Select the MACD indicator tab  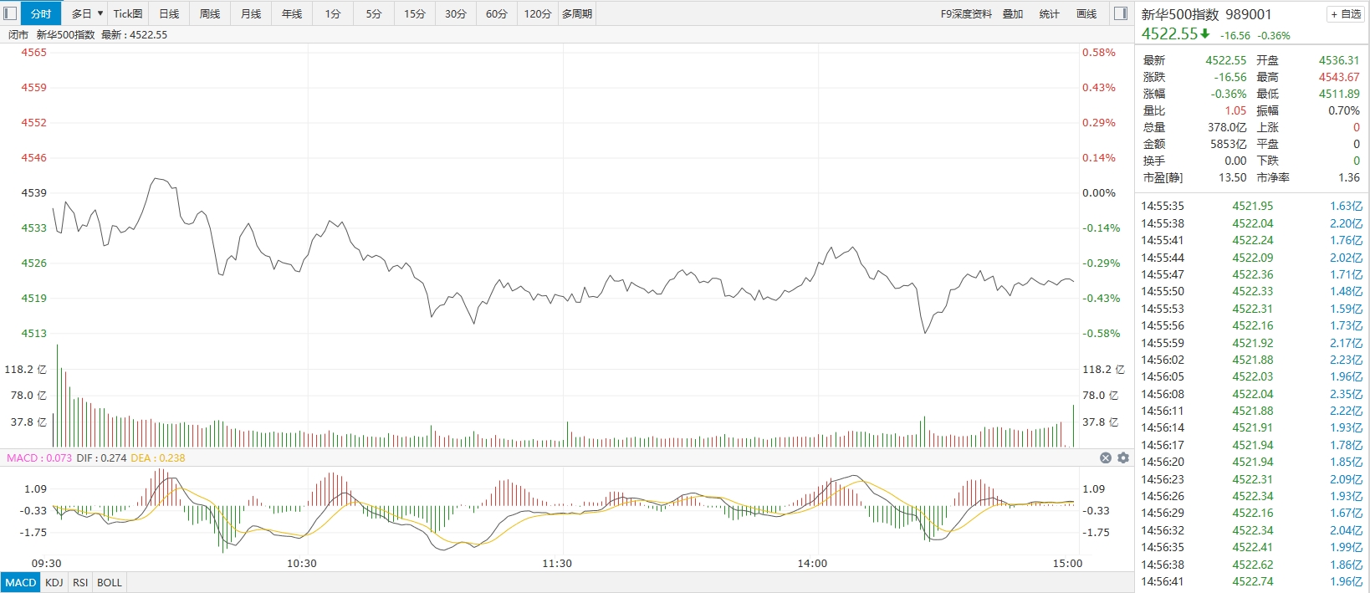pyautogui.click(x=21, y=582)
